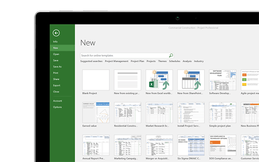The width and height of the screenshot is (259, 162).
Task: Go to Share in sidebar
Action: 56,79
